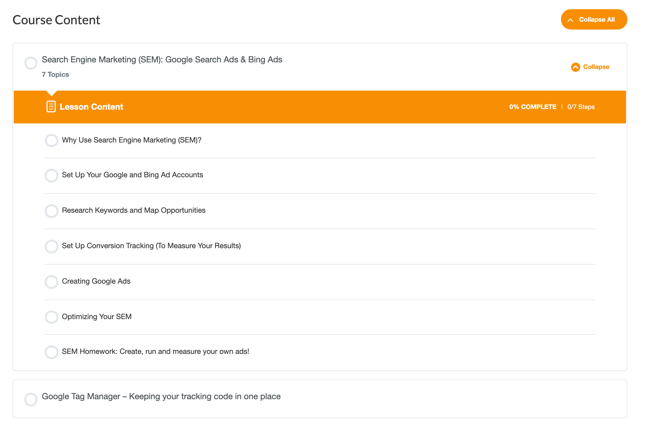The height and width of the screenshot is (434, 651).
Task: Click the SEM lesson progress circle
Action: [x=31, y=63]
